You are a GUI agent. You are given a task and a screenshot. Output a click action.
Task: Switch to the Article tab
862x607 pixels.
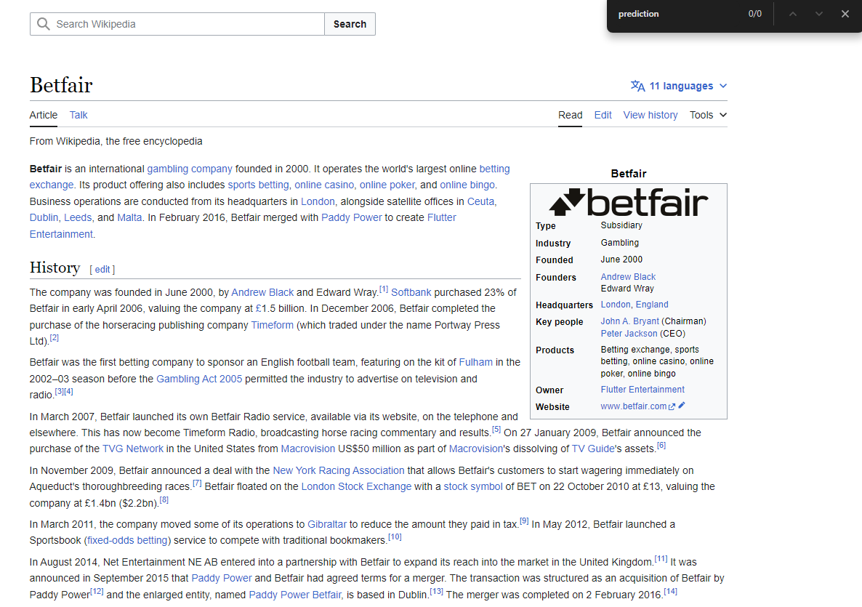click(44, 115)
